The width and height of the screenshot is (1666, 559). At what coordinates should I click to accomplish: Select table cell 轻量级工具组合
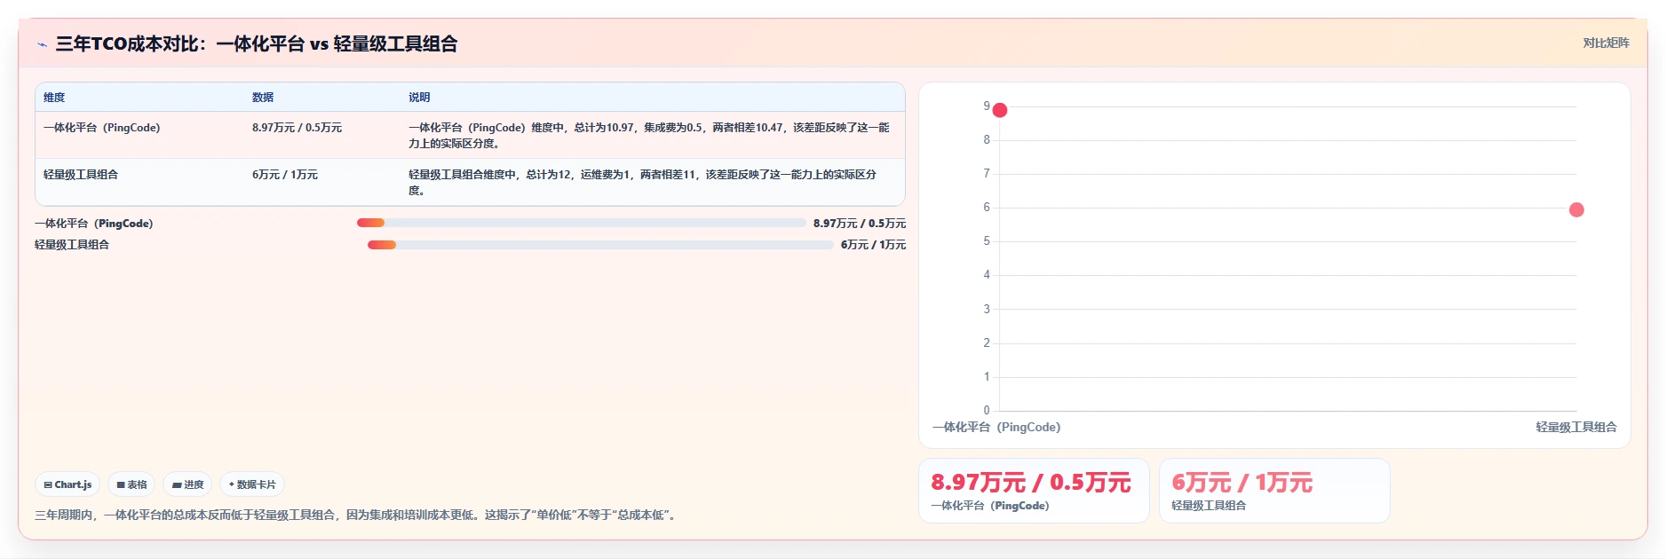point(81,175)
